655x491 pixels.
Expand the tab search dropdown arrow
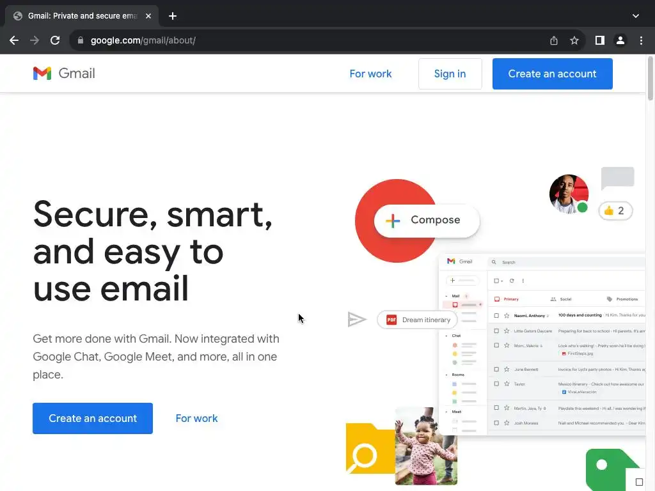636,16
